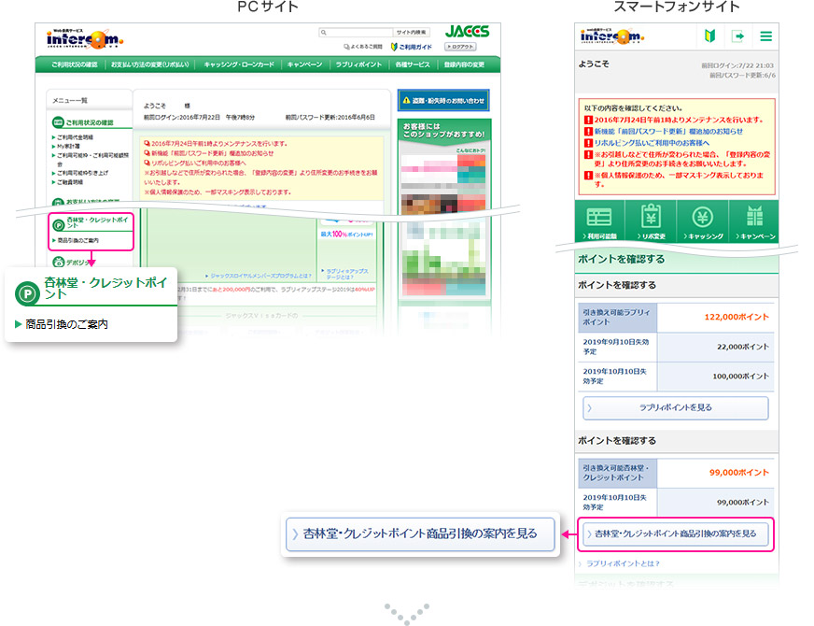Click the メニュー一覧 sidebar heading
814x626 pixels.
[x=70, y=100]
